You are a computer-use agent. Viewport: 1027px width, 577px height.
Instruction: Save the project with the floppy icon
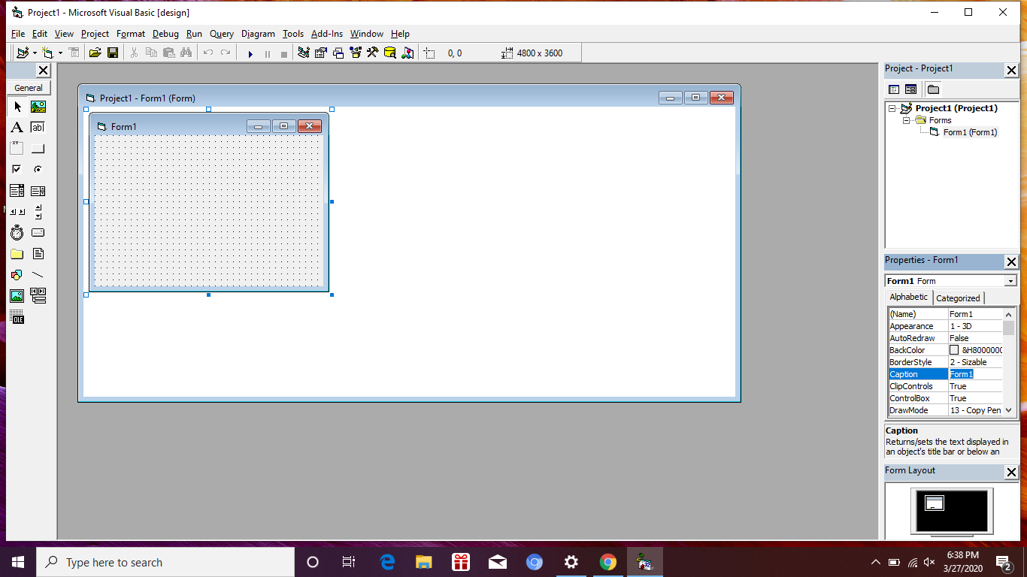(113, 53)
